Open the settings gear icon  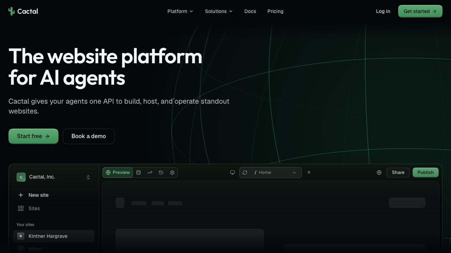(x=172, y=173)
